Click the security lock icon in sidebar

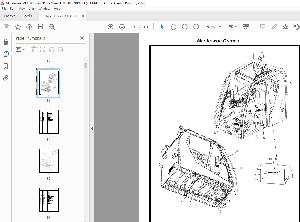[x=6, y=42]
